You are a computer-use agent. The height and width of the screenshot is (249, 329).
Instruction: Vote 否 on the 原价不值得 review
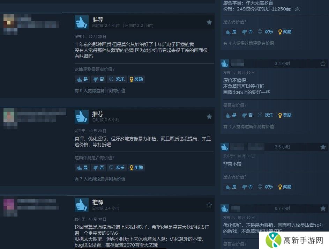[247, 115]
